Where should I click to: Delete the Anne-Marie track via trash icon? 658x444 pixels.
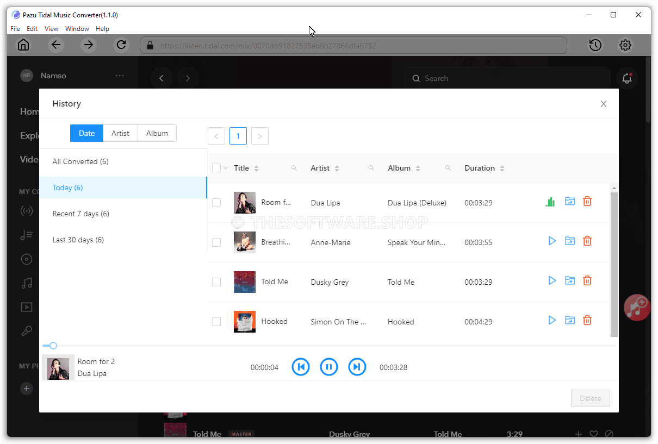point(587,241)
